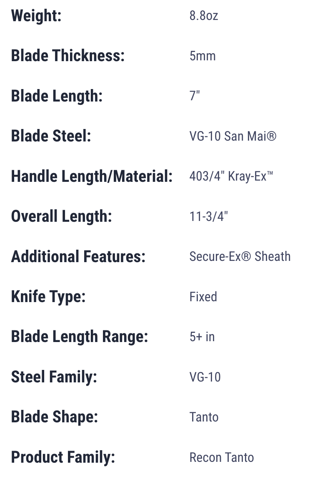
Task: Click the Overall Length label
Action: (x=61, y=216)
